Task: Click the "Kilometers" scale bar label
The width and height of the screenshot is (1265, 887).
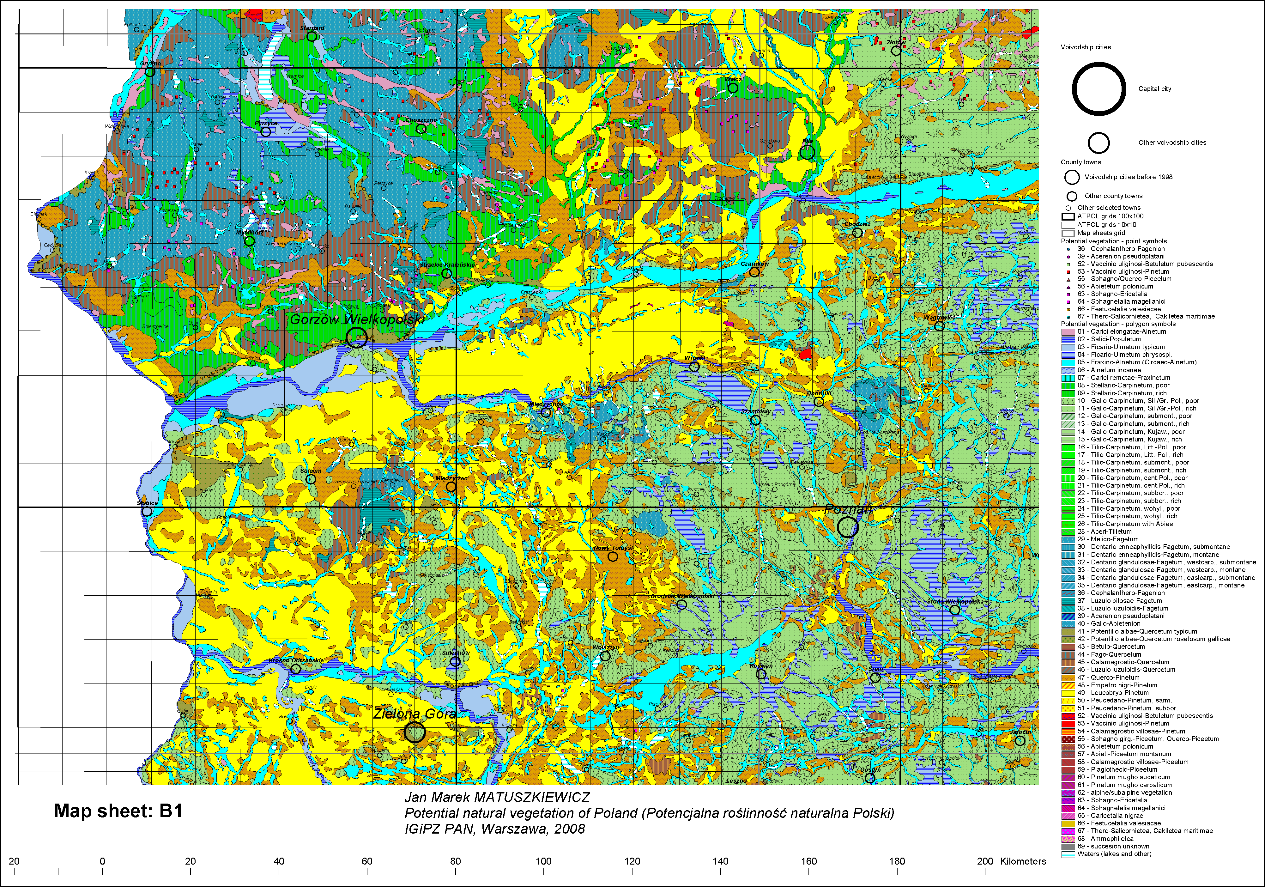Action: click(1023, 862)
